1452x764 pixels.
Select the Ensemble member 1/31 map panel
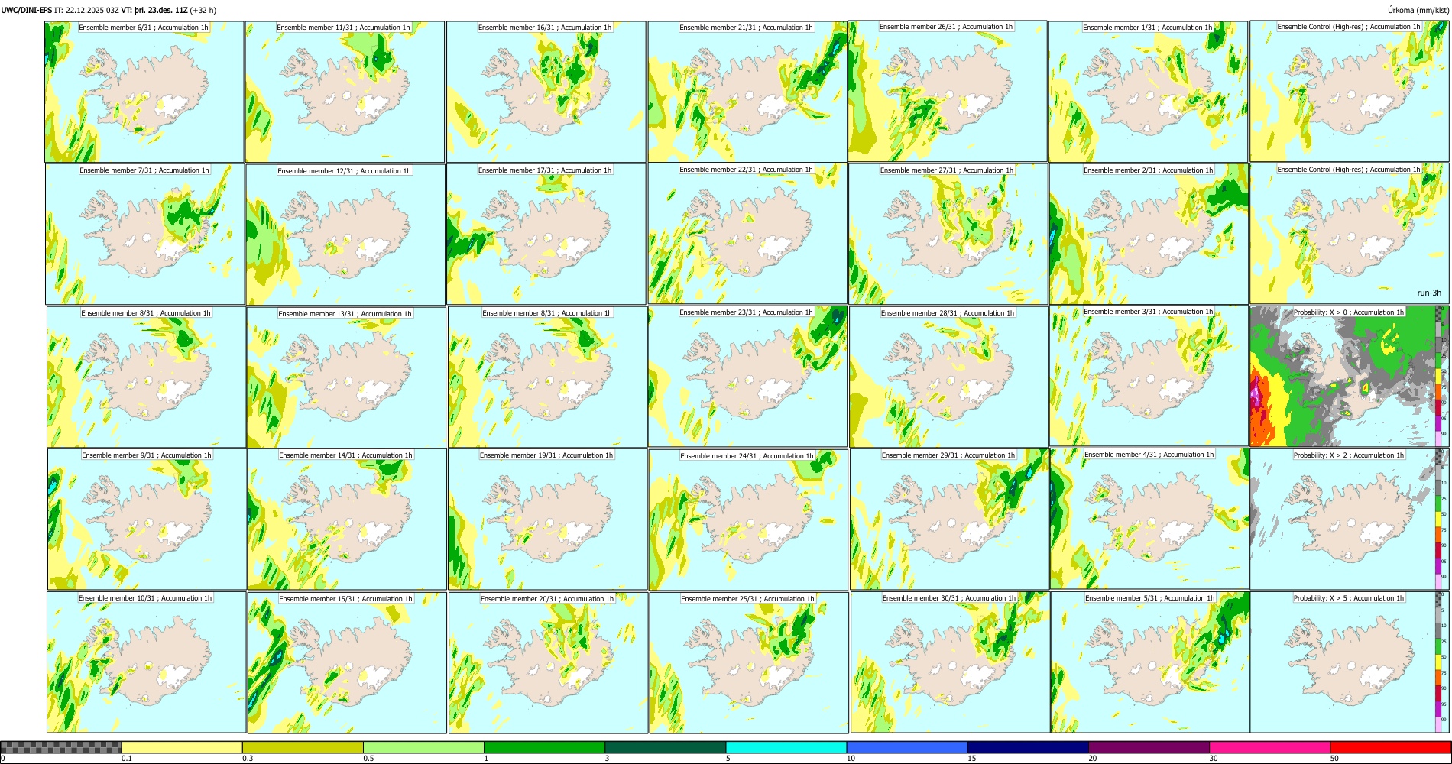click(x=1148, y=92)
